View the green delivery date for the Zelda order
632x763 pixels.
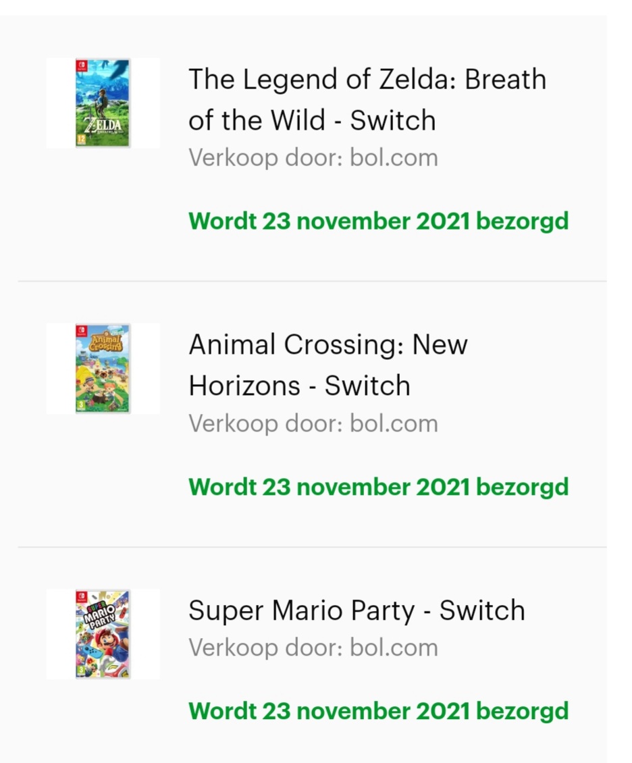pyautogui.click(x=378, y=221)
